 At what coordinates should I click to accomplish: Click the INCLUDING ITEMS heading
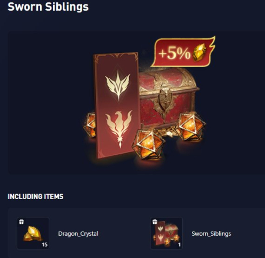(x=36, y=196)
